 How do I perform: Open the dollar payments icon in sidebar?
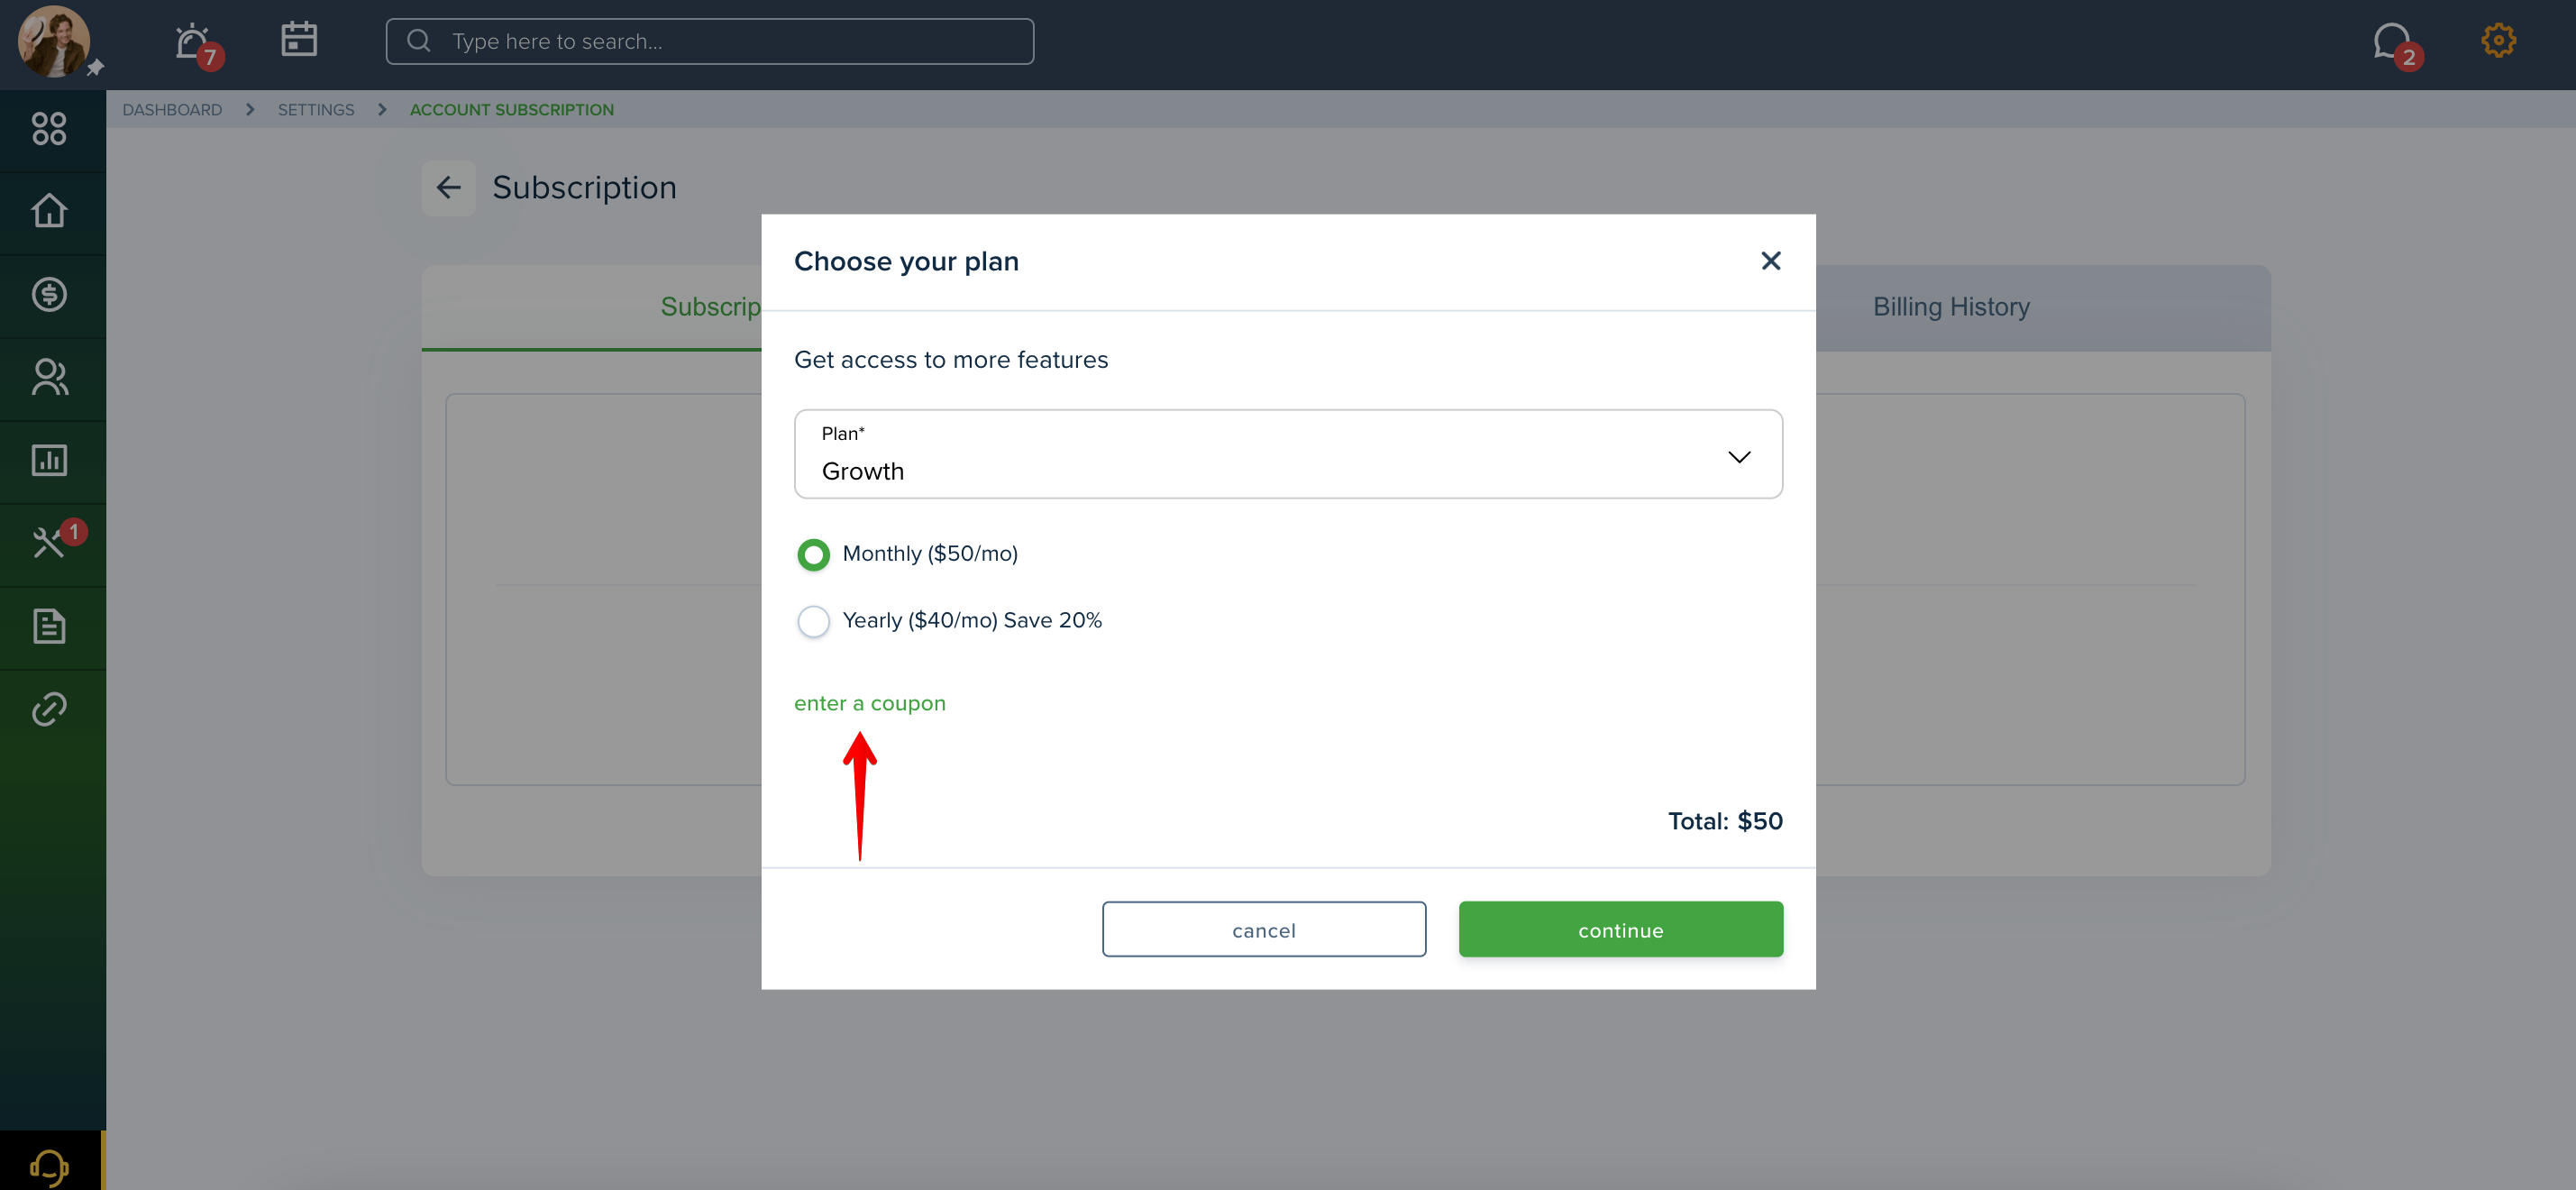(49, 294)
